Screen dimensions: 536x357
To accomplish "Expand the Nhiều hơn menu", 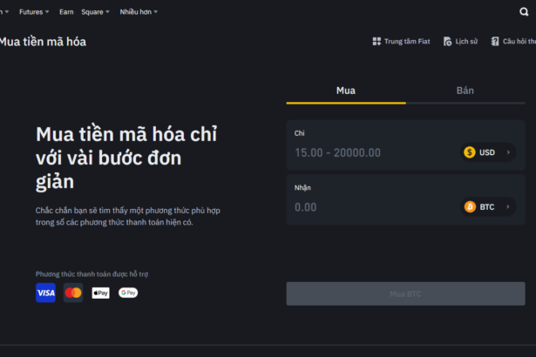I will (x=139, y=12).
